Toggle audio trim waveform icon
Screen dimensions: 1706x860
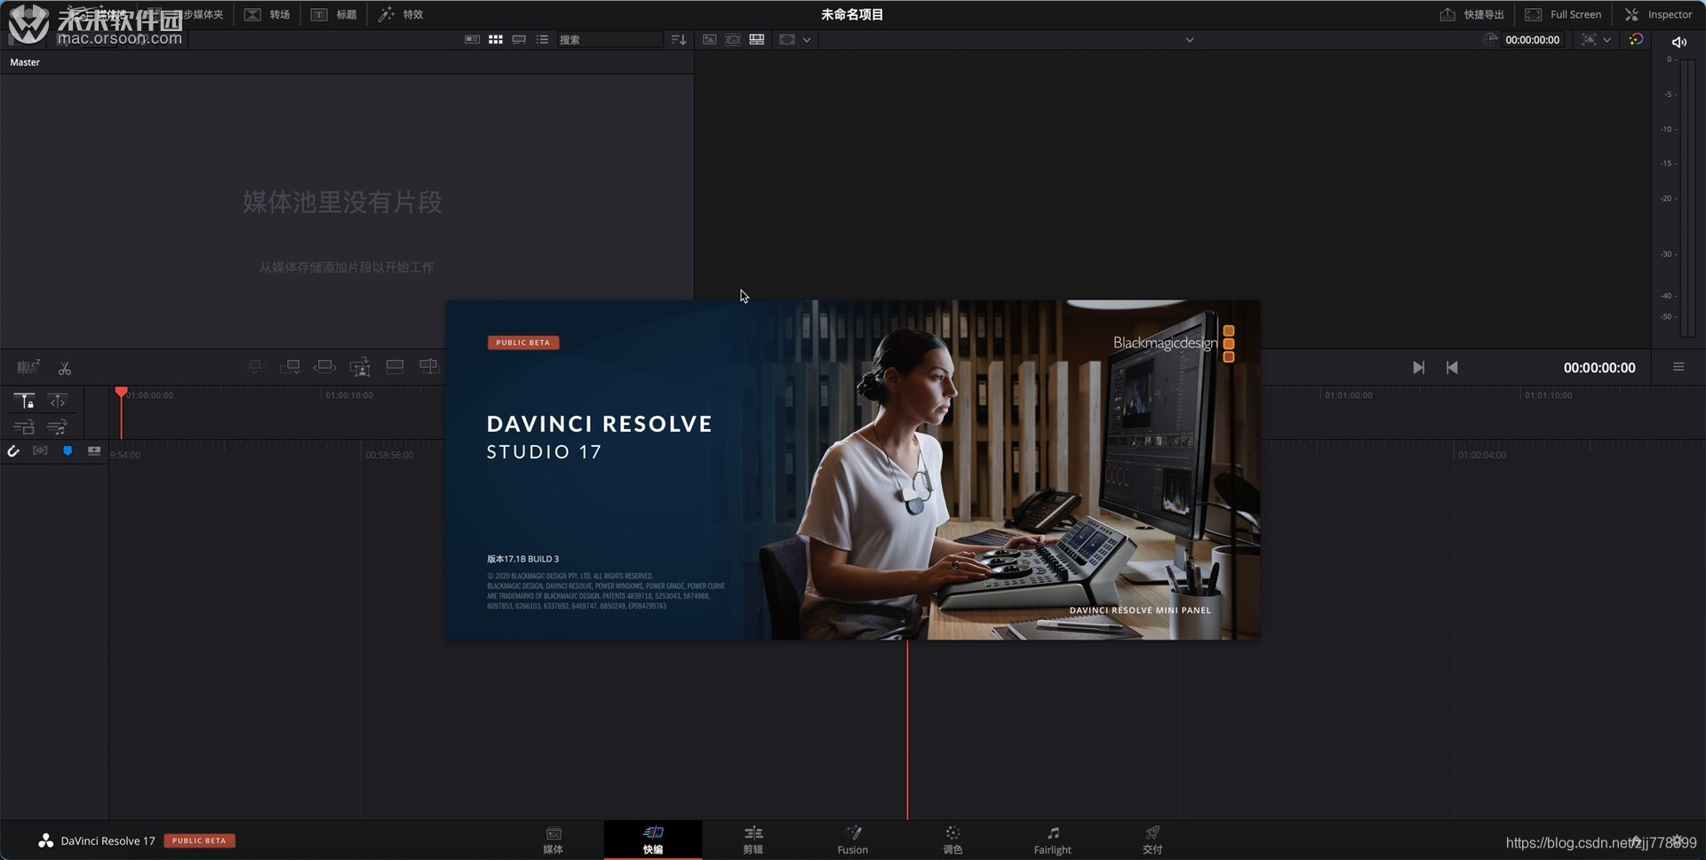point(40,451)
